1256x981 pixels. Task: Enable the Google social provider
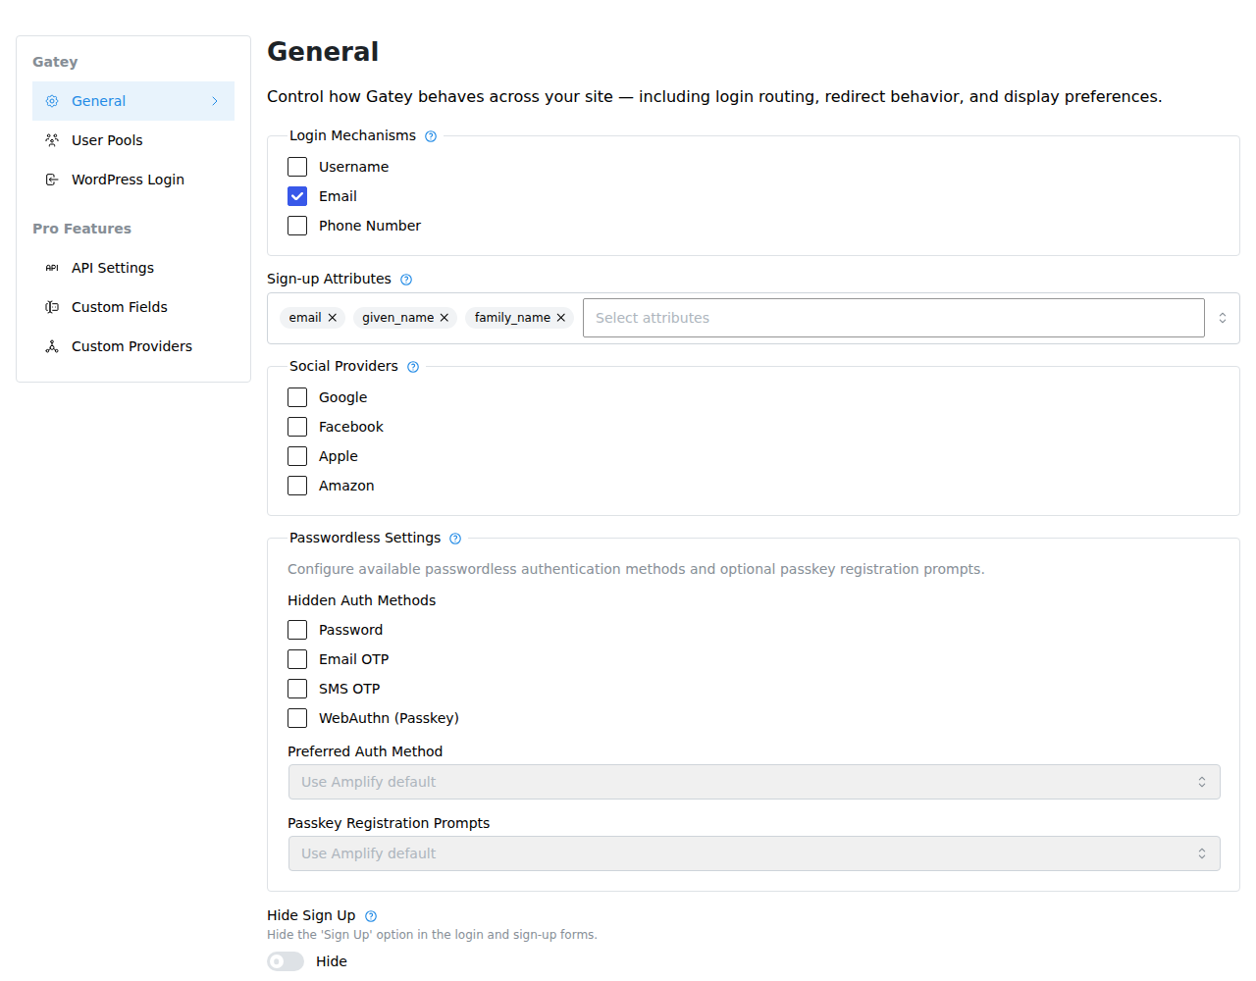pyautogui.click(x=297, y=397)
